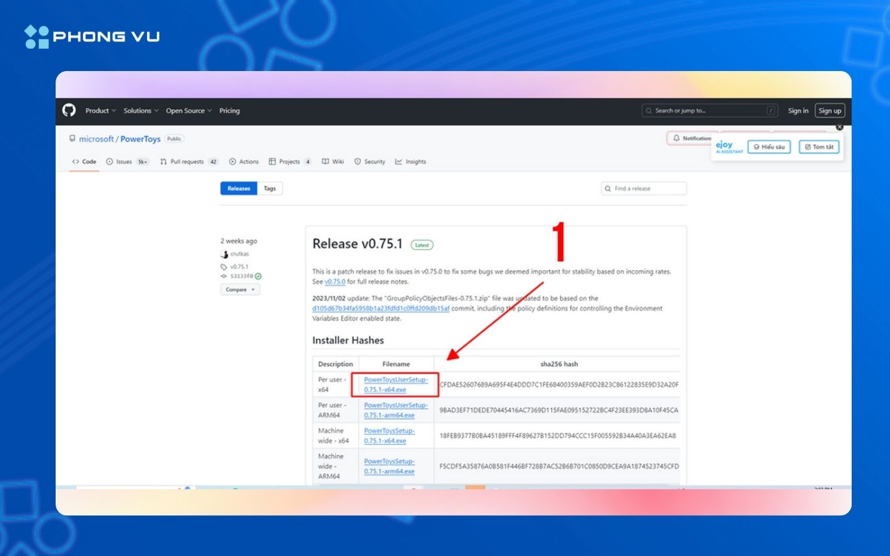Click the Sign up button
The height and width of the screenshot is (556, 890).
(x=829, y=111)
